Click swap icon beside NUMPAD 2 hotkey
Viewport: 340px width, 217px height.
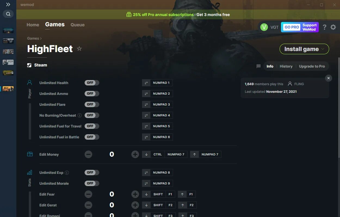(x=146, y=94)
